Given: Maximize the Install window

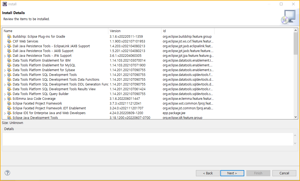Looking at the screenshot, I should click(281, 4).
